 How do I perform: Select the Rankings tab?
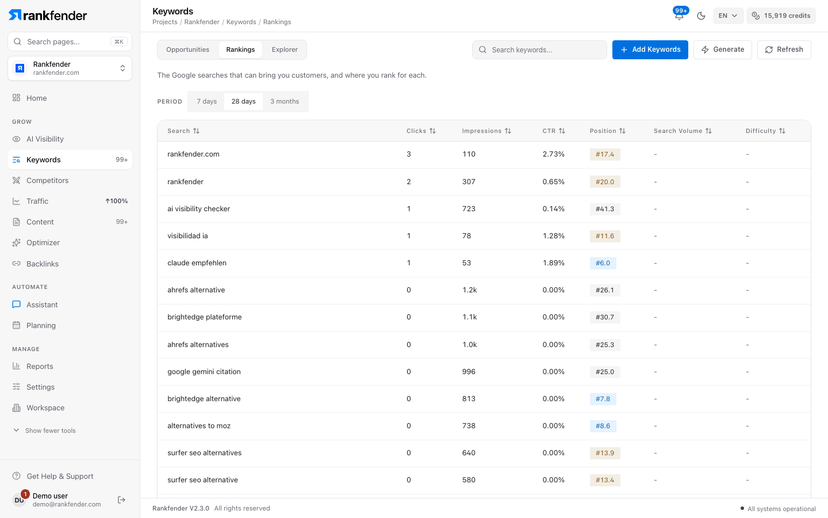pyautogui.click(x=240, y=49)
